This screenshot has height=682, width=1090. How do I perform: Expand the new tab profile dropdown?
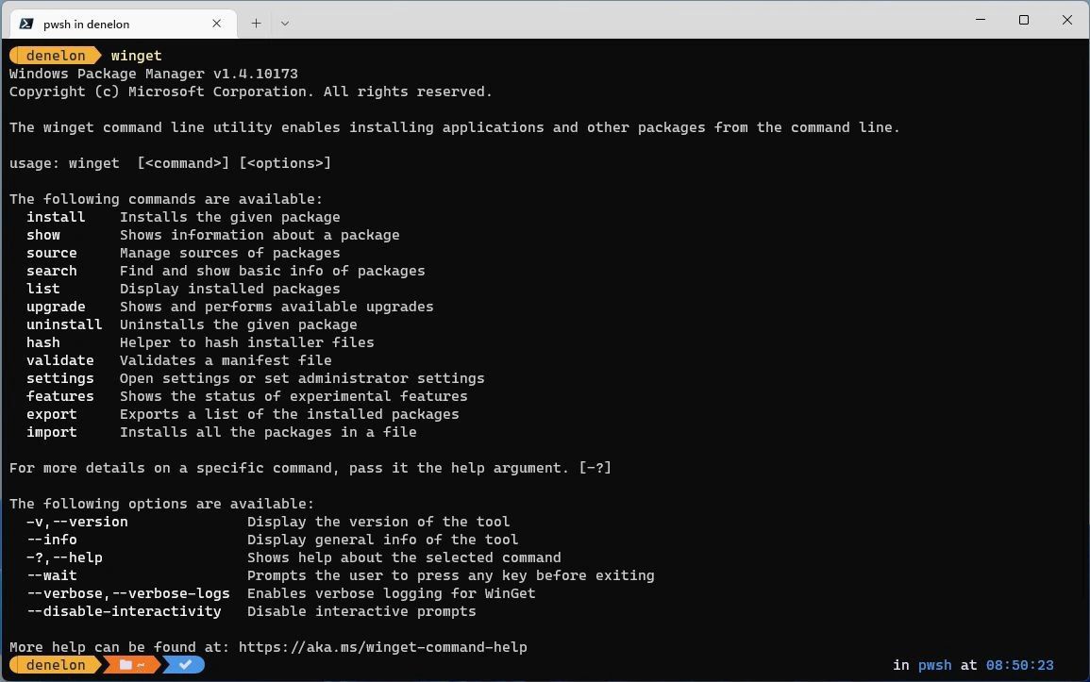285,24
